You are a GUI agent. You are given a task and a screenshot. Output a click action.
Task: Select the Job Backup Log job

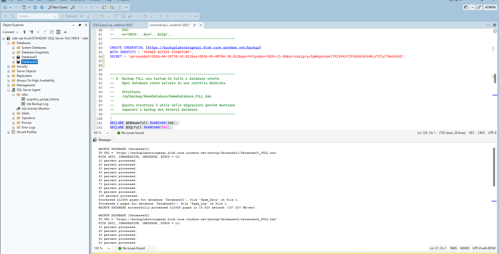click(37, 104)
